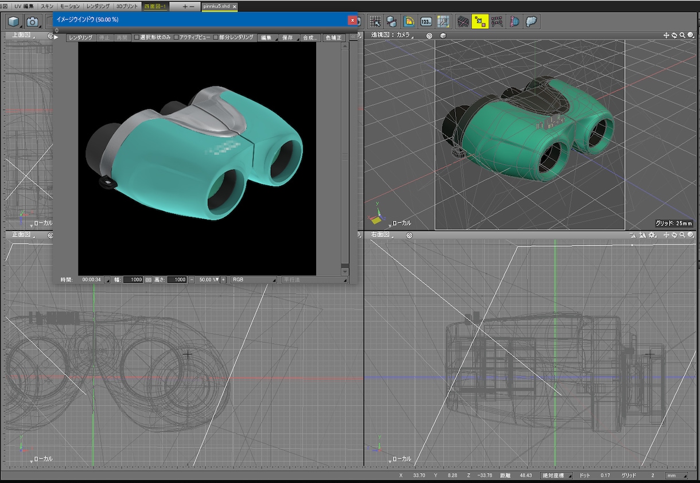
Task: Click the 3D cube object toolbar icon
Action: click(x=14, y=22)
